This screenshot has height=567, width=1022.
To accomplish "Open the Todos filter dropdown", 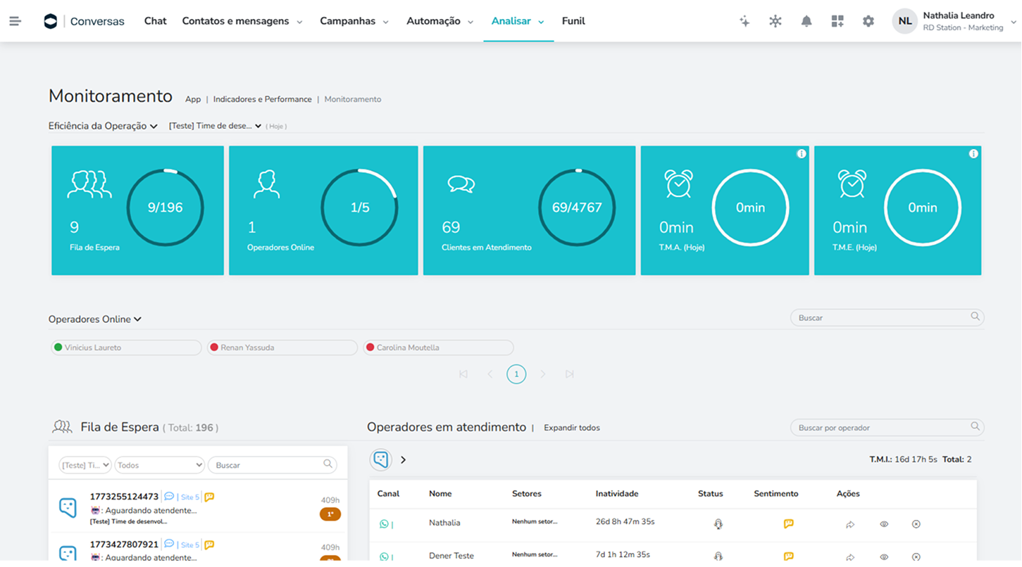I will 159,465.
